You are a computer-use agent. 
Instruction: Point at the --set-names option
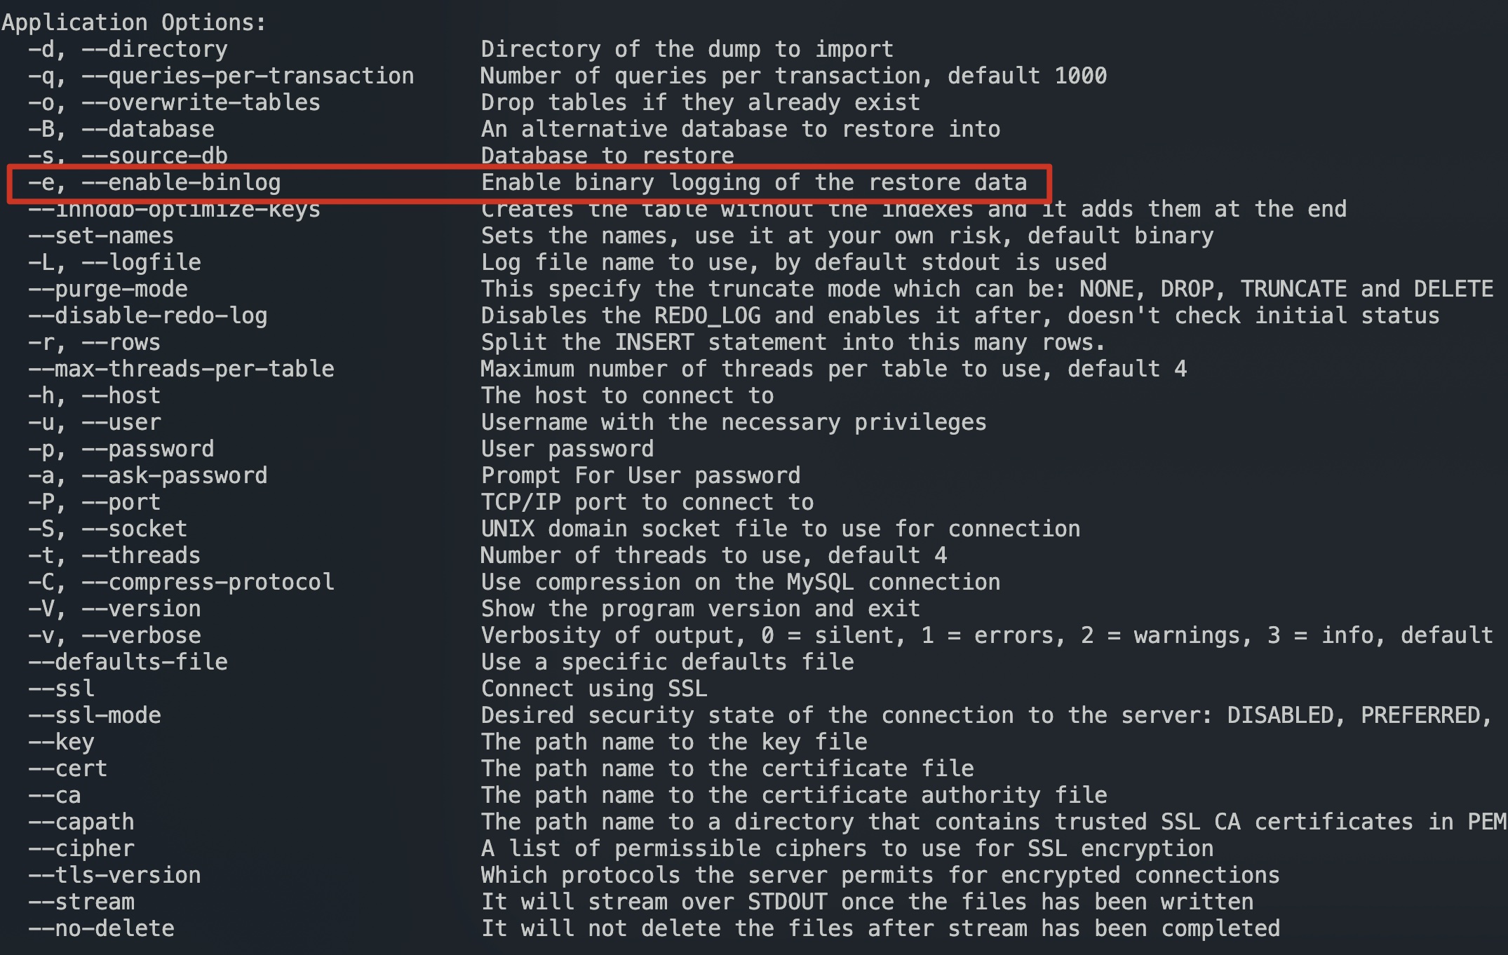point(101,236)
